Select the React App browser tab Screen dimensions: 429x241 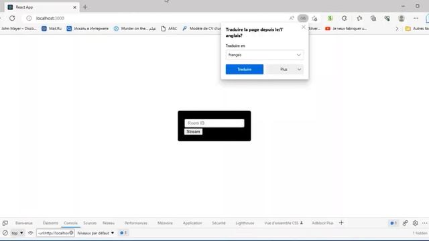pyautogui.click(x=42, y=7)
